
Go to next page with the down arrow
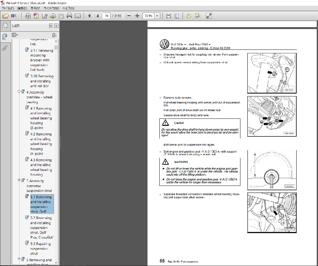point(98,16)
